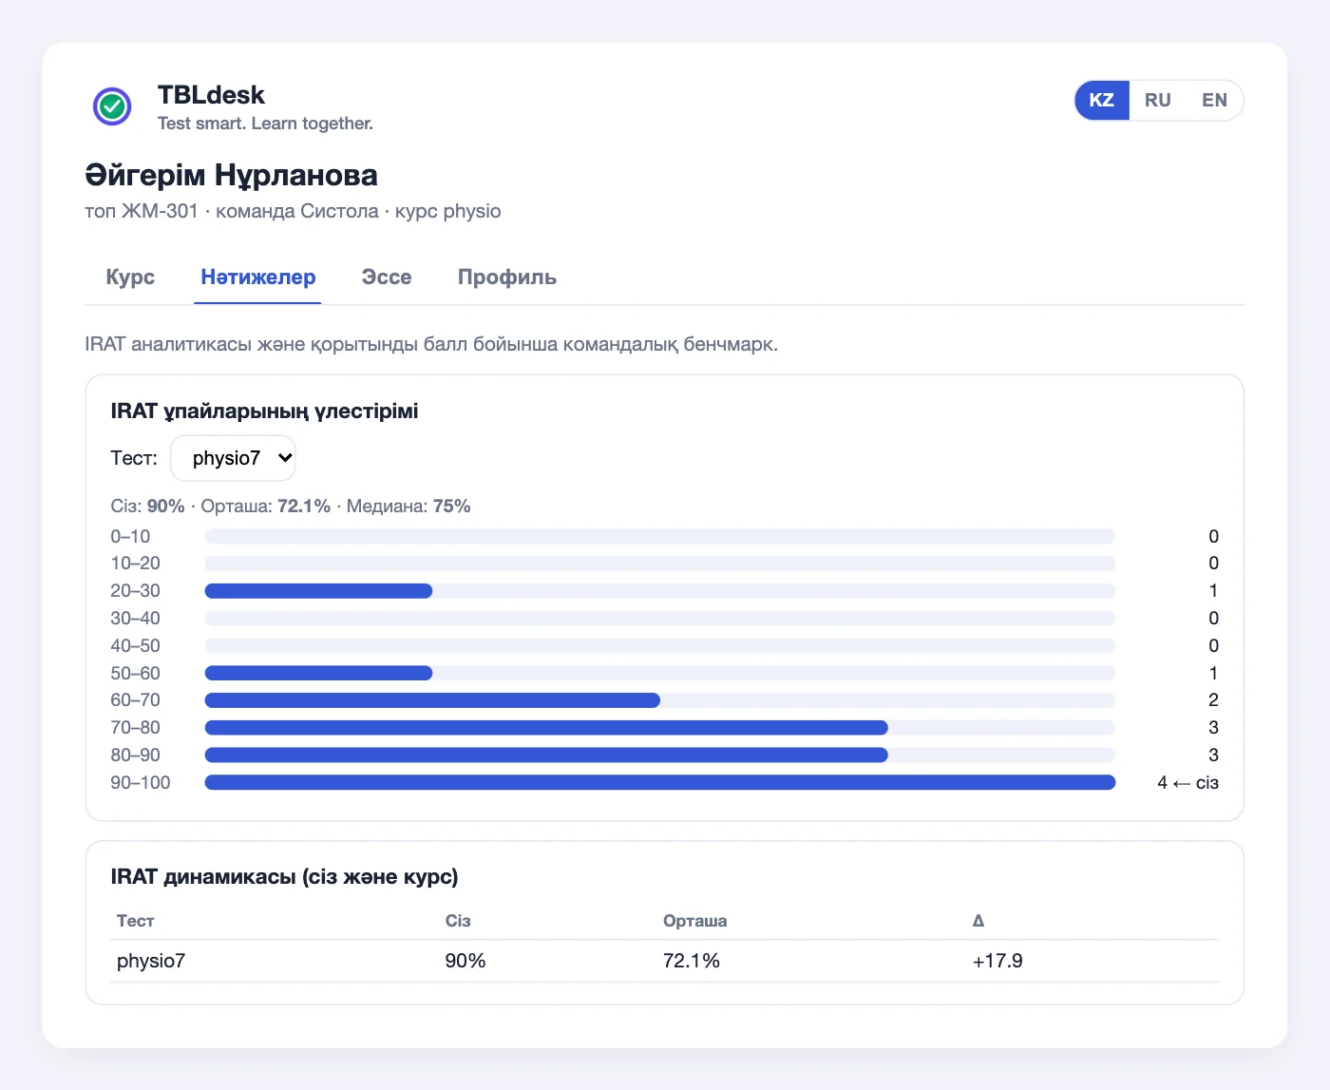
Task: Click the 80–90 score range bar
Action: click(660, 755)
